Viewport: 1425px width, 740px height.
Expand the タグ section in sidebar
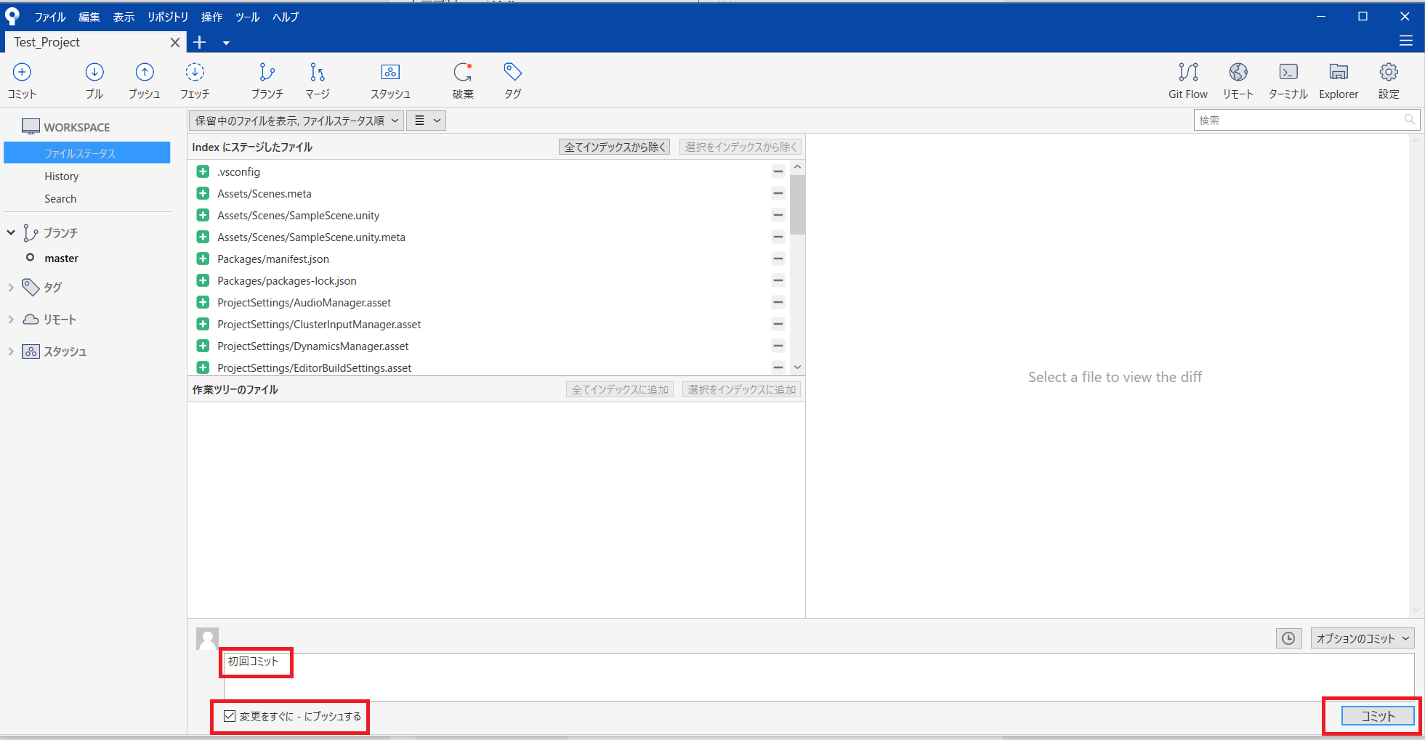click(x=11, y=288)
